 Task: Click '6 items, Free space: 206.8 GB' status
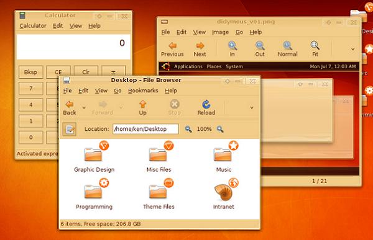101,224
